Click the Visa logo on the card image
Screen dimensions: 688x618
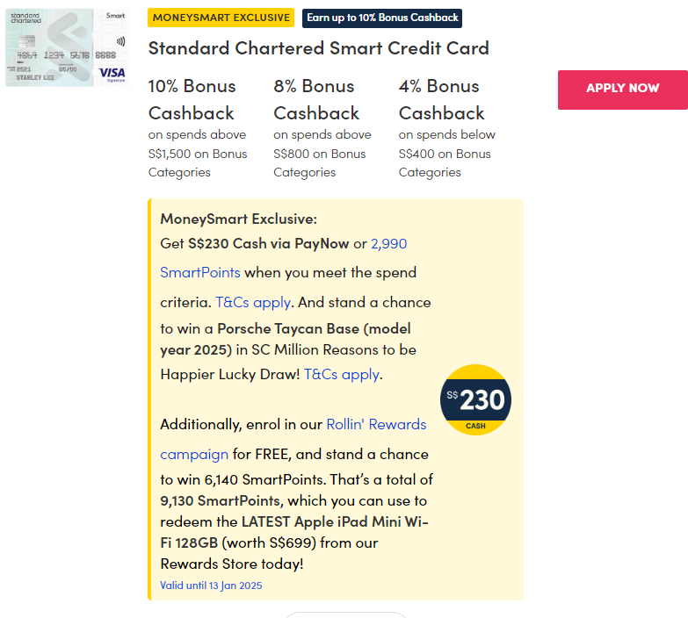coord(112,73)
